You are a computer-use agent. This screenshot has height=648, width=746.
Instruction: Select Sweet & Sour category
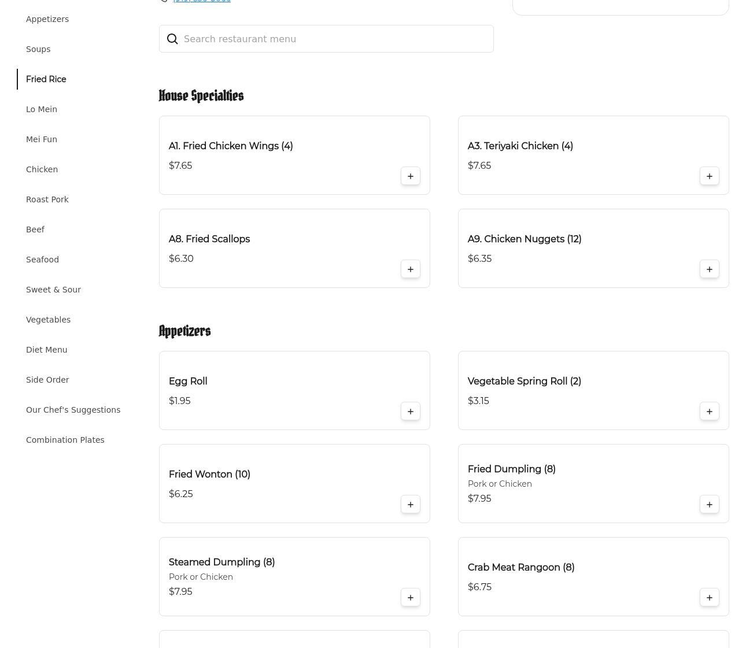(x=53, y=290)
